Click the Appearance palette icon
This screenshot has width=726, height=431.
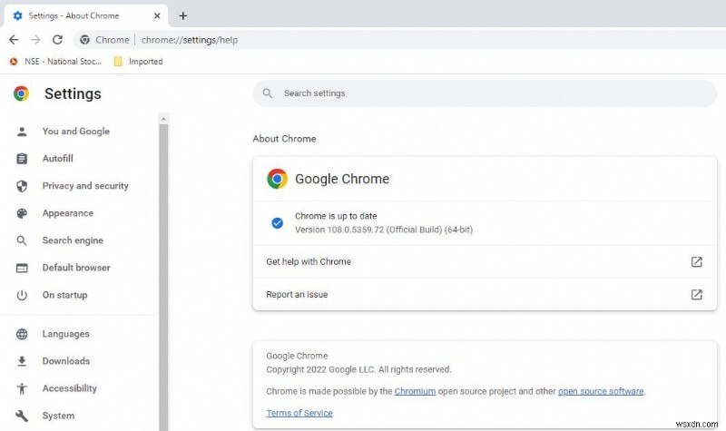pos(22,213)
